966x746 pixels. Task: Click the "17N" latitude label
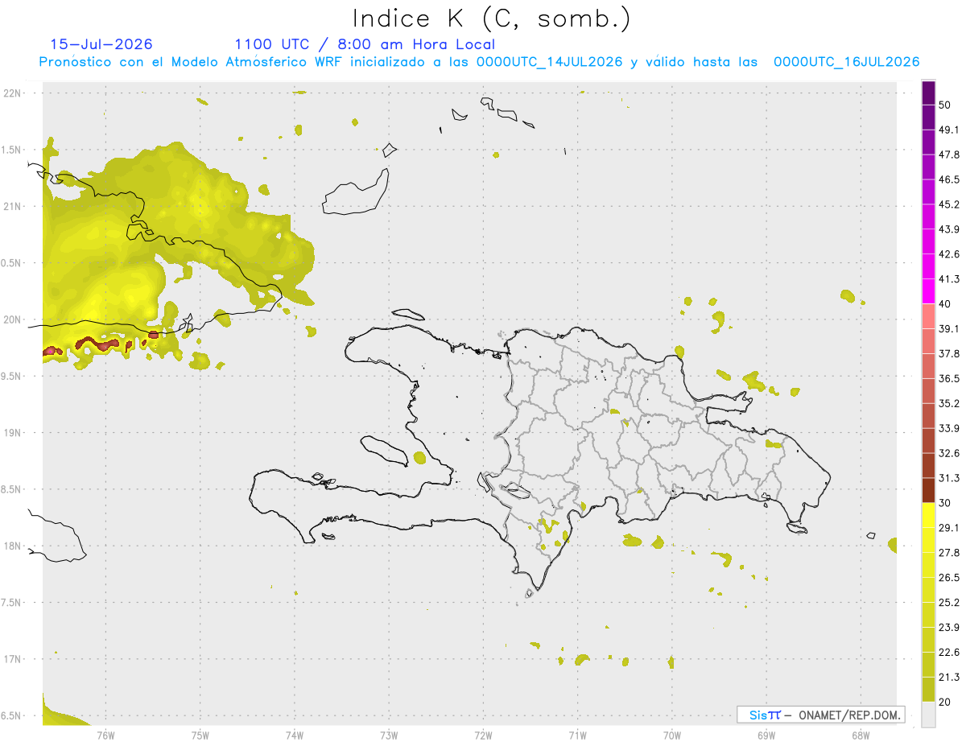[x=13, y=659]
